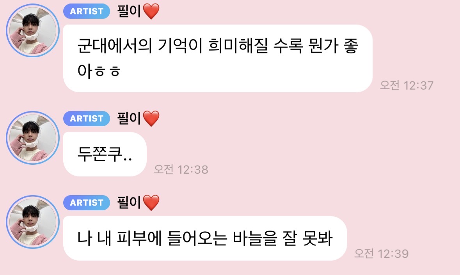Select the ARTIST badge above 두쫀쿠 bubble
The width and height of the screenshot is (460, 275).
click(x=87, y=119)
